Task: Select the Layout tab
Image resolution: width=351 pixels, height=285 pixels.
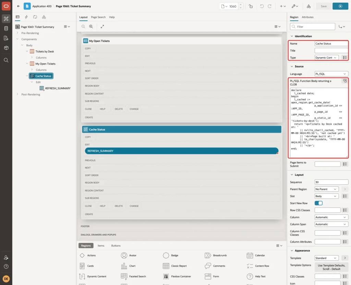Action: (x=83, y=17)
